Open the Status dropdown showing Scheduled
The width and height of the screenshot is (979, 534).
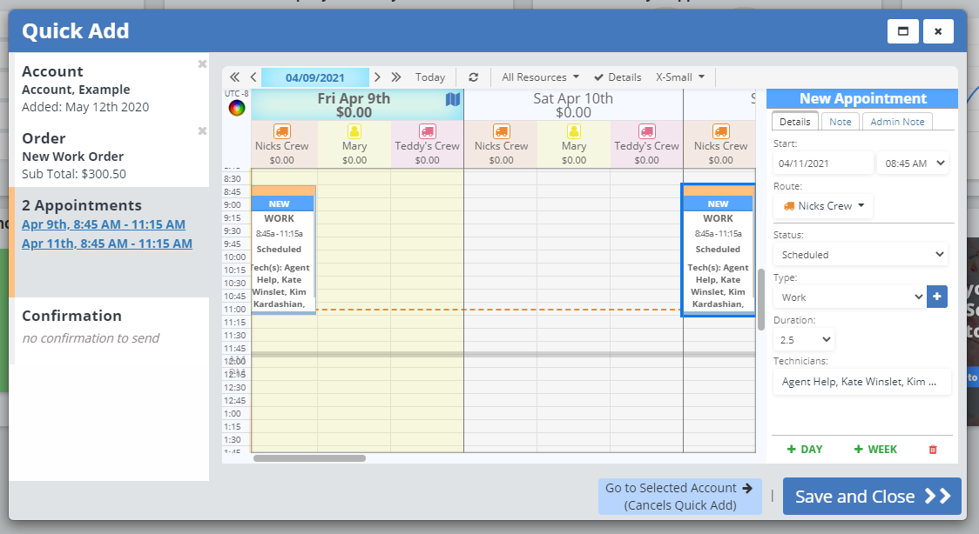862,255
